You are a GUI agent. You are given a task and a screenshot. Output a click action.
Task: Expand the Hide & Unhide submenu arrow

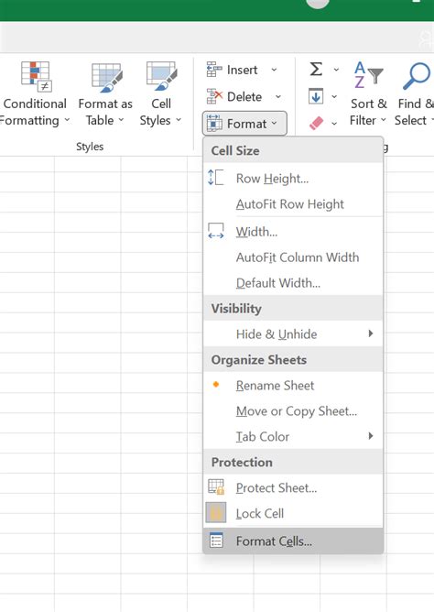point(371,333)
